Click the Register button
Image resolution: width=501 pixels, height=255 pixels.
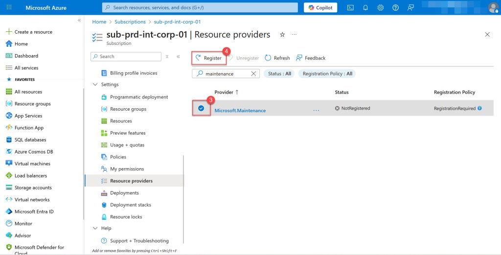tap(208, 58)
